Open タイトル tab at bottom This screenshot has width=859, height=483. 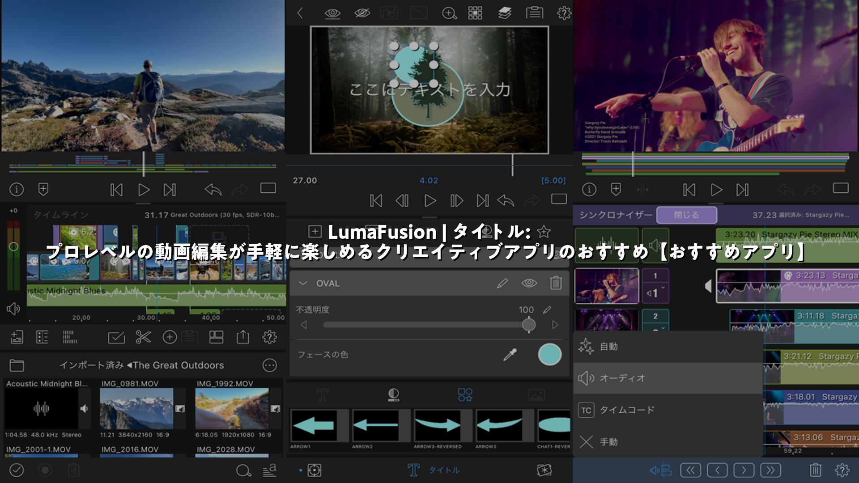click(433, 470)
